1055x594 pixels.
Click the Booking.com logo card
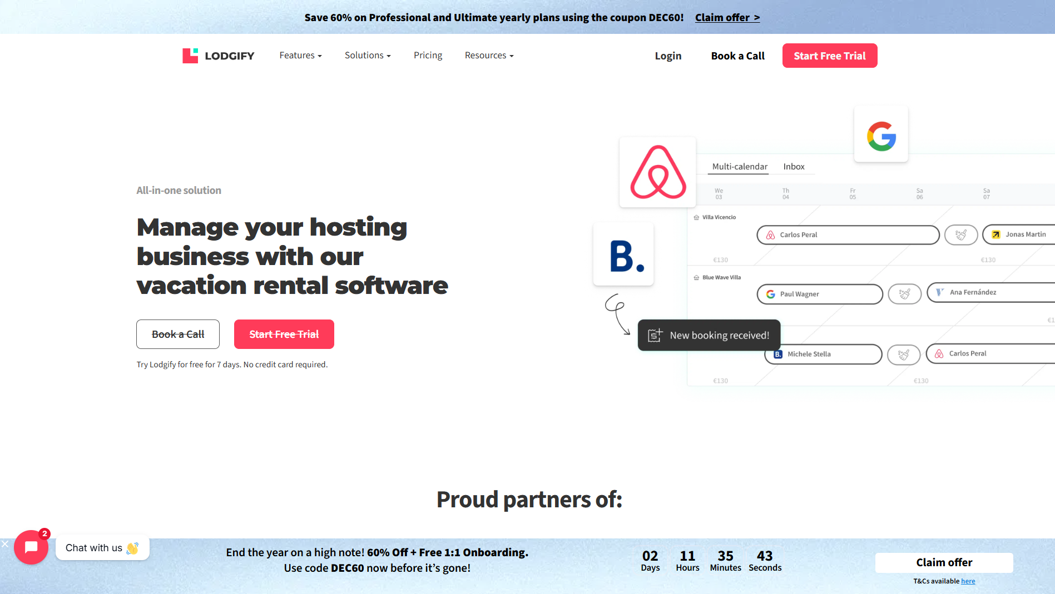(x=623, y=254)
